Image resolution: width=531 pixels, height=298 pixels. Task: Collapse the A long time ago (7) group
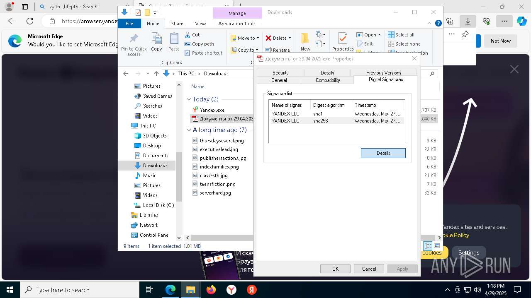pyautogui.click(x=189, y=130)
